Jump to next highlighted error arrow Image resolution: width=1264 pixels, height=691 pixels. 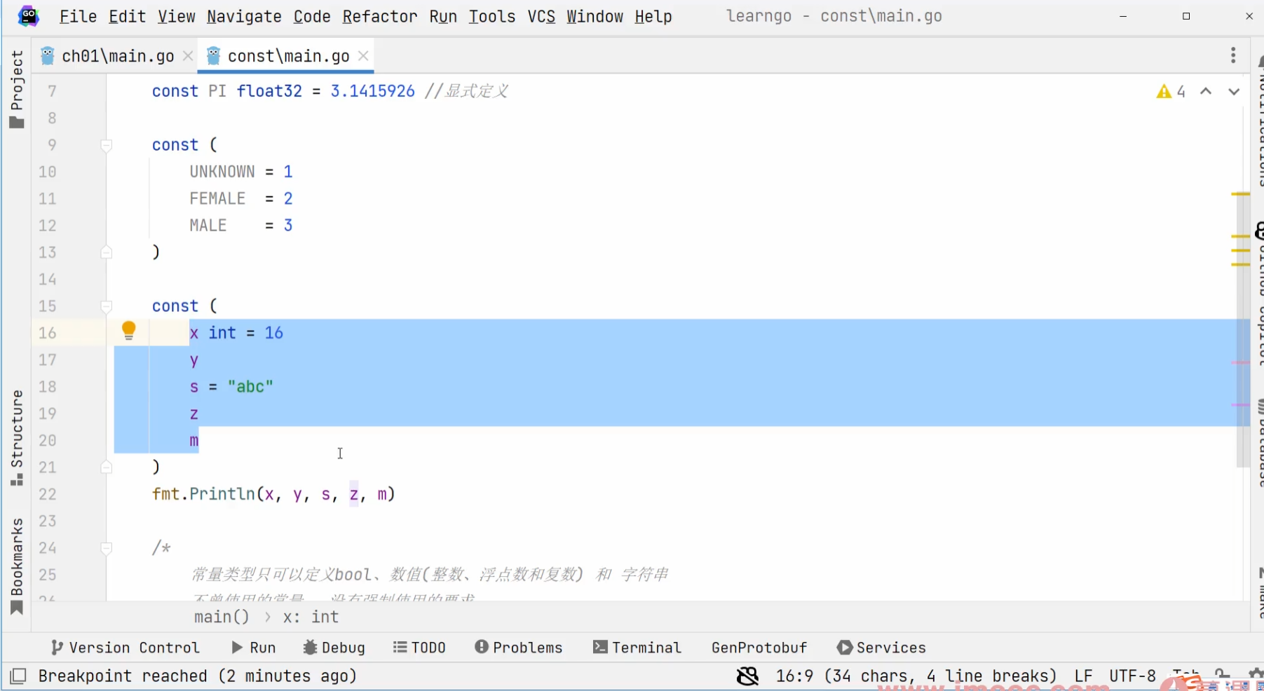tap(1234, 92)
